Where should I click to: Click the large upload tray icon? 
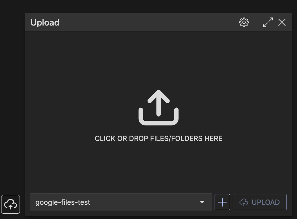[x=159, y=107]
